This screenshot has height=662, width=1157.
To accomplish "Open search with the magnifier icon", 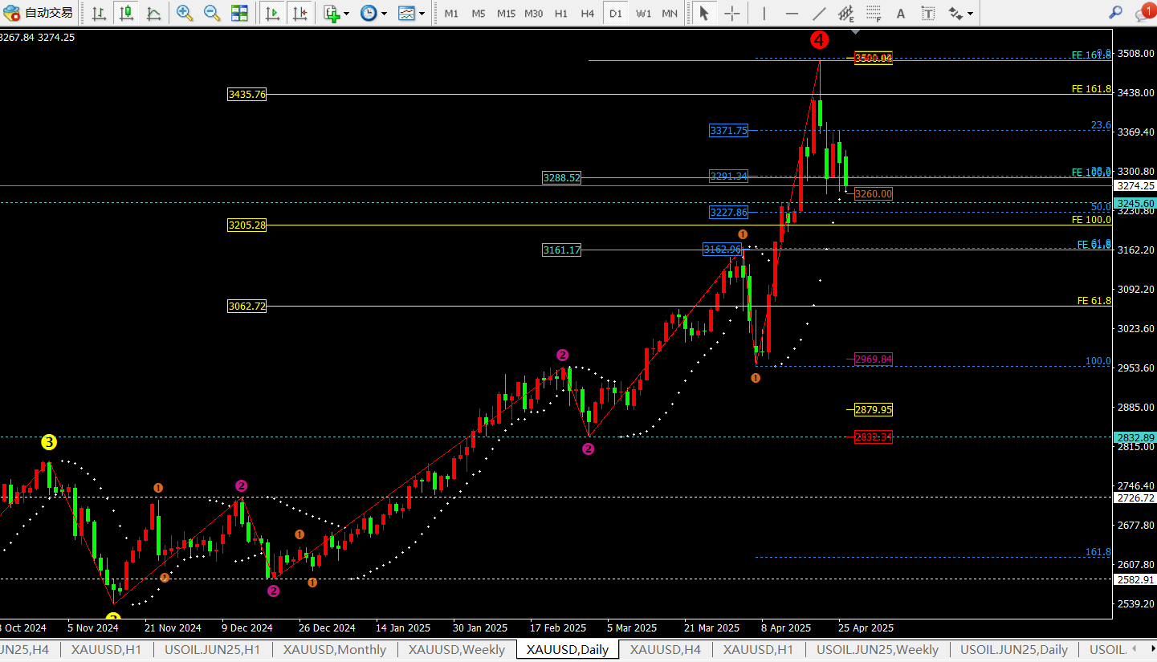I will [x=1115, y=13].
